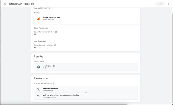
Task: Click the vertical scrollbar on the right
Action: coord(172,58)
